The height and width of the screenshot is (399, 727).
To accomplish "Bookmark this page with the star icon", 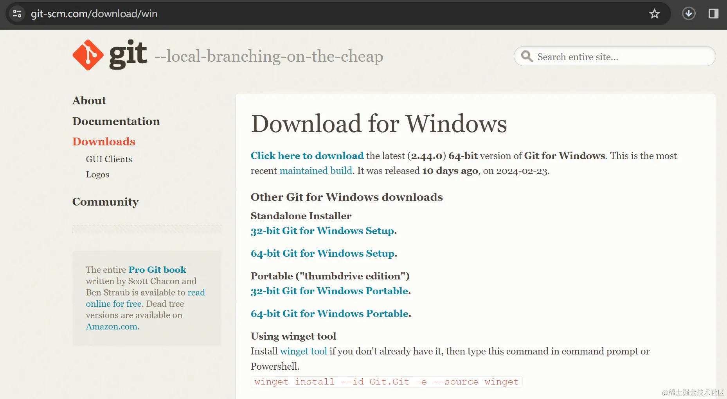I will coord(654,14).
